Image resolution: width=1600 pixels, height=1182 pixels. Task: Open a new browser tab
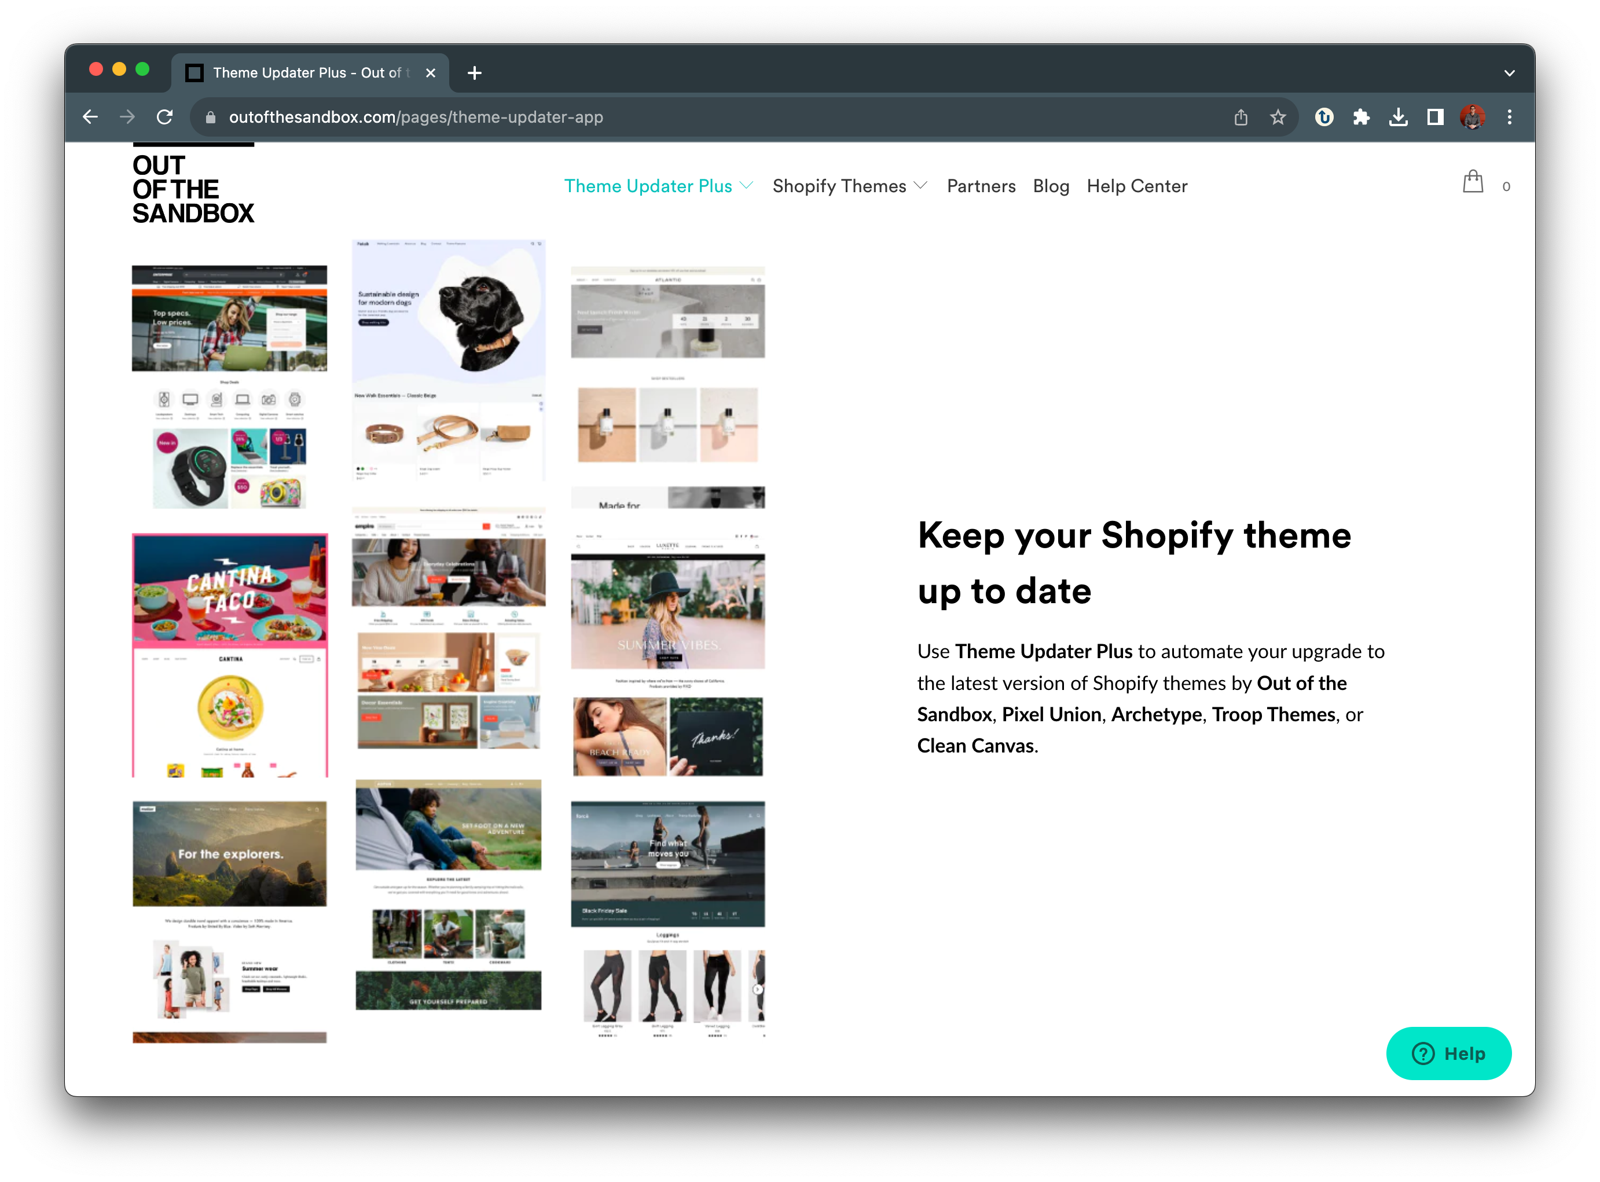tap(475, 73)
